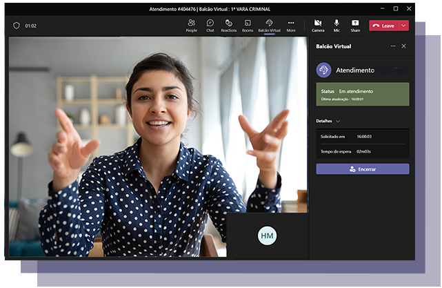Open Balcão Virtual panel options ellipsis
The width and height of the screenshot is (442, 288).
click(393, 46)
